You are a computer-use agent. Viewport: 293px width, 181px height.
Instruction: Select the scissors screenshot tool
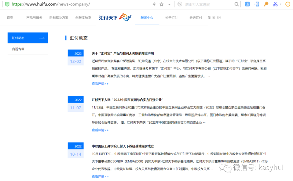pyautogui.click(x=275, y=4)
